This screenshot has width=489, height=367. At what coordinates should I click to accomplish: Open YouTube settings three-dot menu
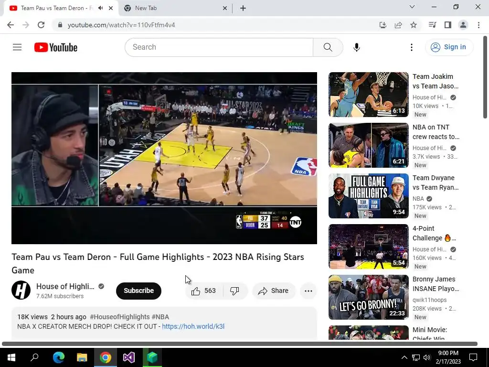tap(411, 47)
